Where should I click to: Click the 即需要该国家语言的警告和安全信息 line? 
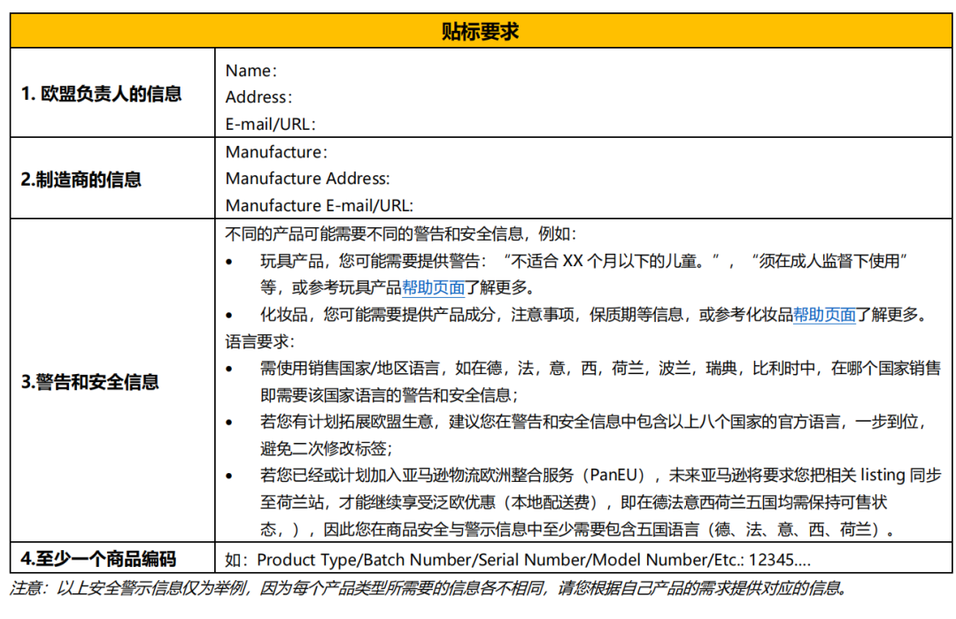tap(389, 394)
